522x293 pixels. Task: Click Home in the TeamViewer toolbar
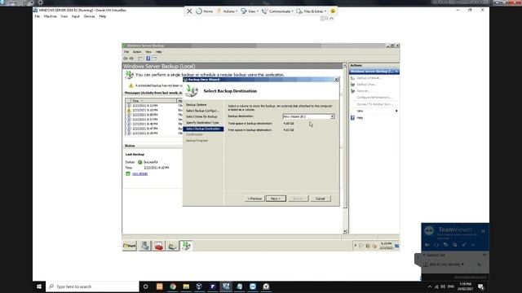tap(204, 11)
